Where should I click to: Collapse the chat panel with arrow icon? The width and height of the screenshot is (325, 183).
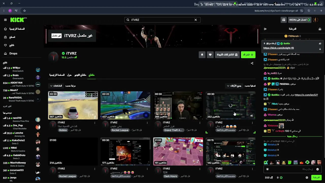pyautogui.click(x=265, y=29)
